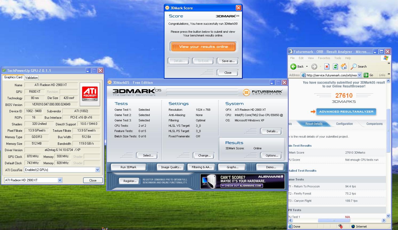The width and height of the screenshot is (398, 230).
Task: Open Image Quality... in 3DMark05
Action: pyautogui.click(x=171, y=167)
